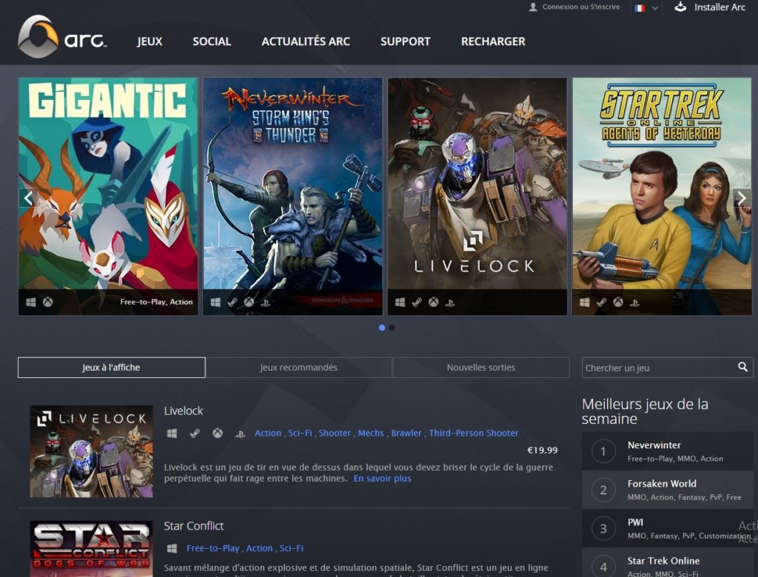Open the SUPPORT menu
The image size is (758, 577).
[x=405, y=41]
